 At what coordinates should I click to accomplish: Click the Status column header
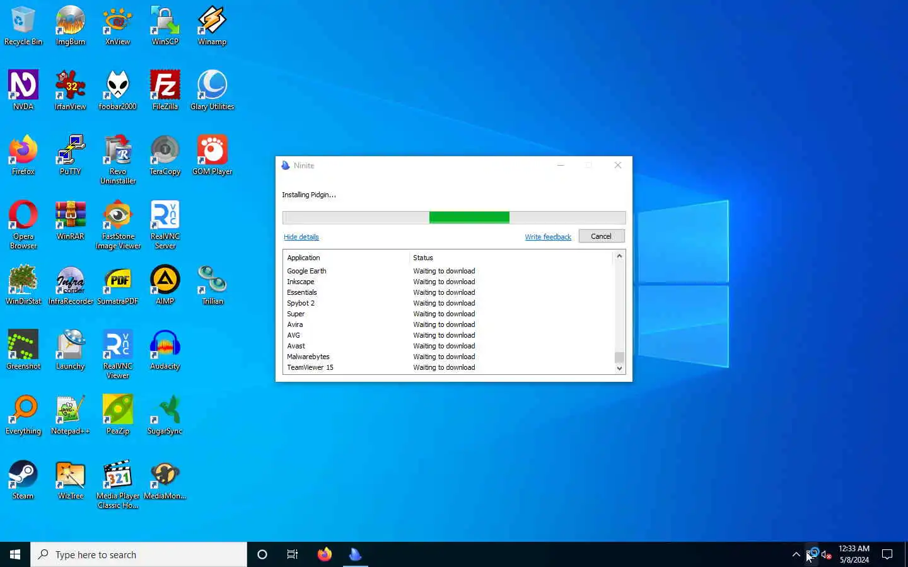[511, 258]
